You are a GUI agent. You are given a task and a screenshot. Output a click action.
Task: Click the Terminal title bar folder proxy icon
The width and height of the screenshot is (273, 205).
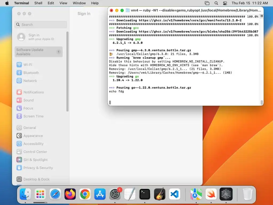point(128,10)
